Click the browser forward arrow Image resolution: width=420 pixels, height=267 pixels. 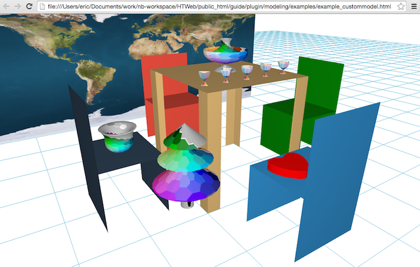(17, 6)
